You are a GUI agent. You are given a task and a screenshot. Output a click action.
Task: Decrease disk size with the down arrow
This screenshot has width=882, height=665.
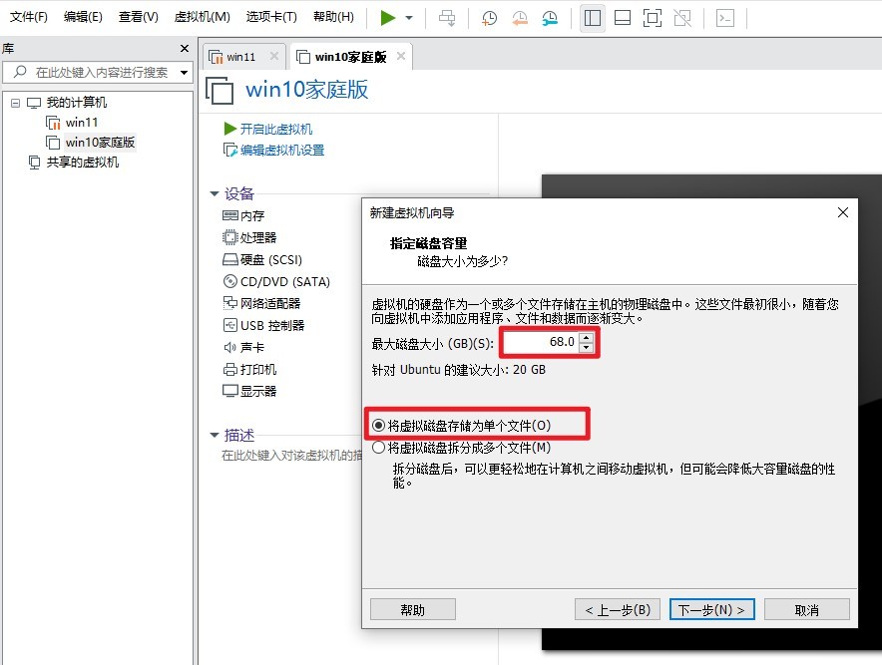tap(586, 347)
